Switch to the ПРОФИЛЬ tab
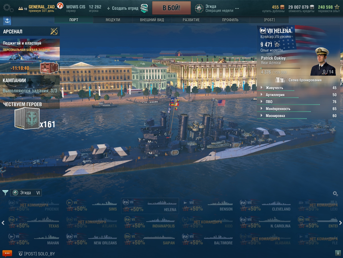The width and height of the screenshot is (343, 258). coord(230,20)
